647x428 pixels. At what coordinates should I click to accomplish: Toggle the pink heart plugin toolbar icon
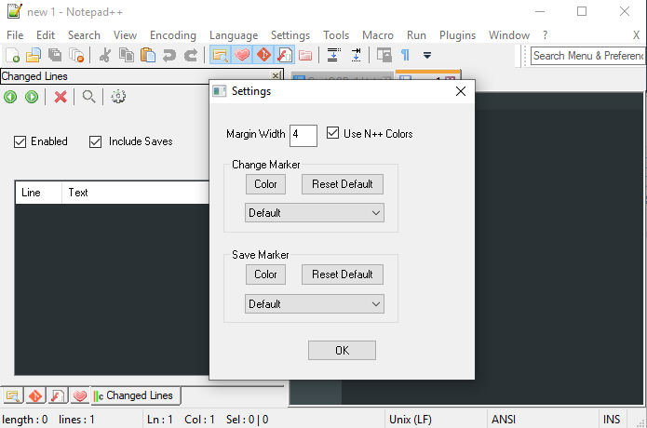tap(242, 55)
